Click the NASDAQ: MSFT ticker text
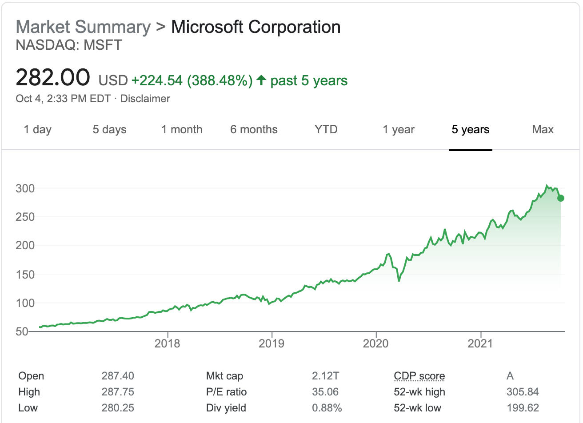 click(69, 45)
